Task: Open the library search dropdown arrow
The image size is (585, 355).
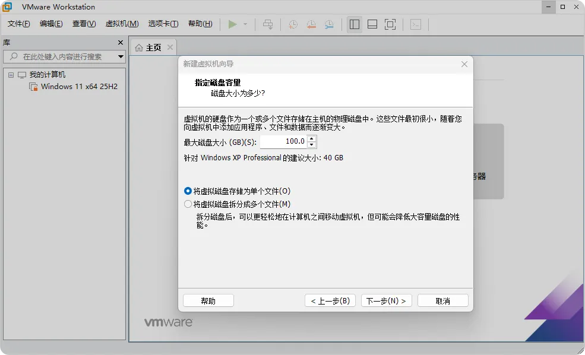Action: (121, 56)
